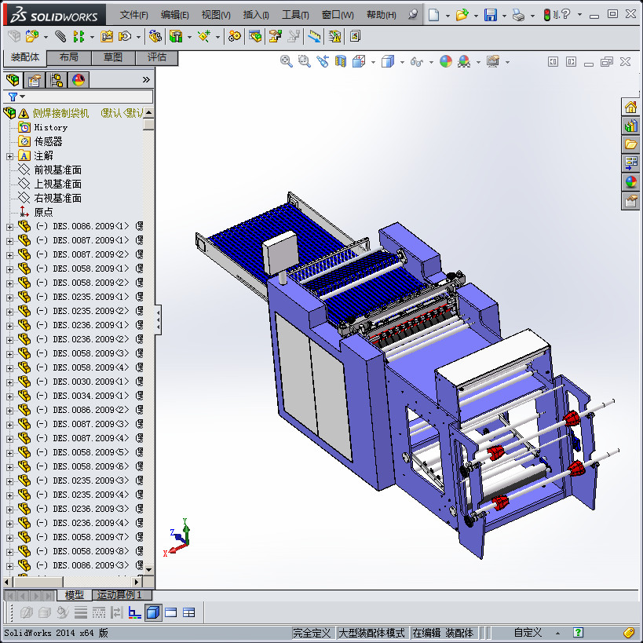Open the Custom Properties task pane
Viewport: 643px width, 643px height.
[630, 201]
